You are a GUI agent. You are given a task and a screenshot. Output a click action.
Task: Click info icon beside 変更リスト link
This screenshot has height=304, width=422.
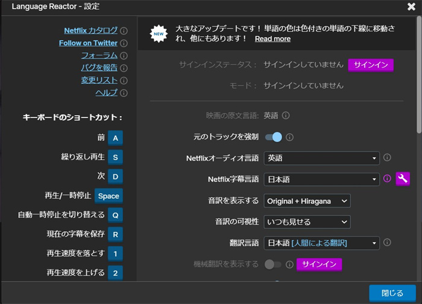click(x=124, y=81)
